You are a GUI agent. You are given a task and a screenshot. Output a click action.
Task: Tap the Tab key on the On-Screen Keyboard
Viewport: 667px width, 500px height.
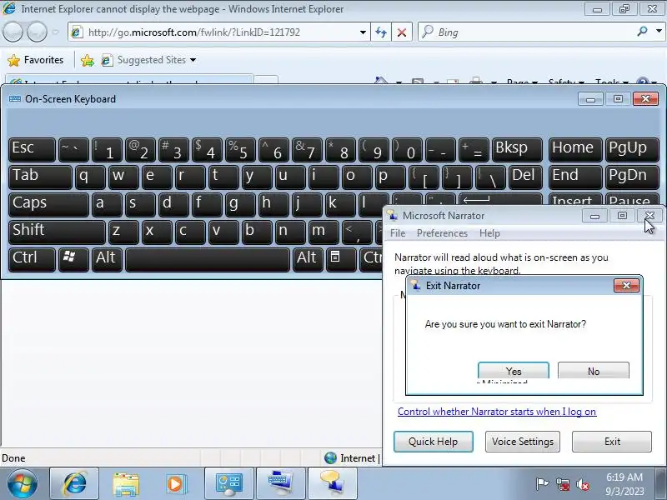pyautogui.click(x=40, y=177)
